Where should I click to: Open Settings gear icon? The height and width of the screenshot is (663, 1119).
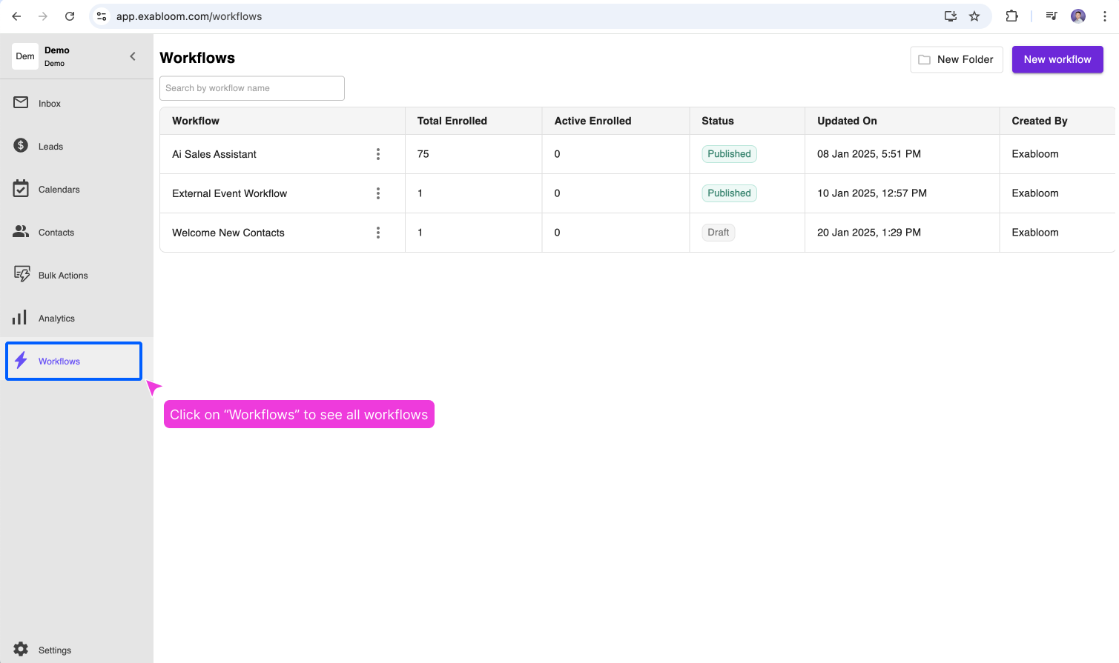(x=21, y=650)
